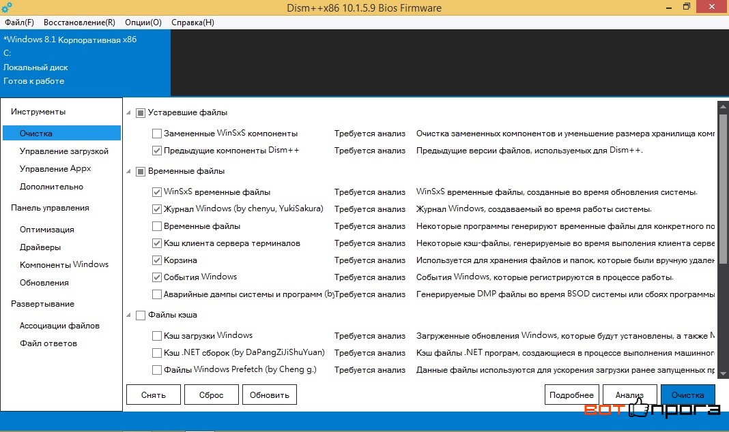Open the Файл(F) menu

tap(19, 22)
